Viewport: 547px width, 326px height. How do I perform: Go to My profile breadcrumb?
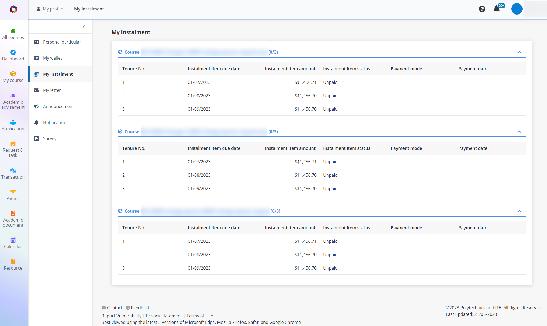point(50,9)
